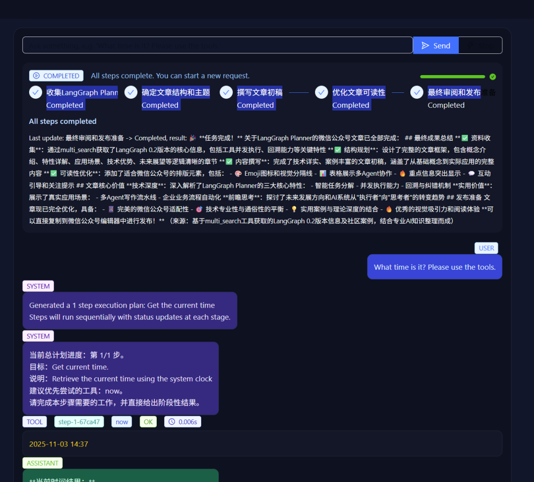Select the 确定文章结构和主题 step title
The width and height of the screenshot is (534, 482).
click(176, 92)
